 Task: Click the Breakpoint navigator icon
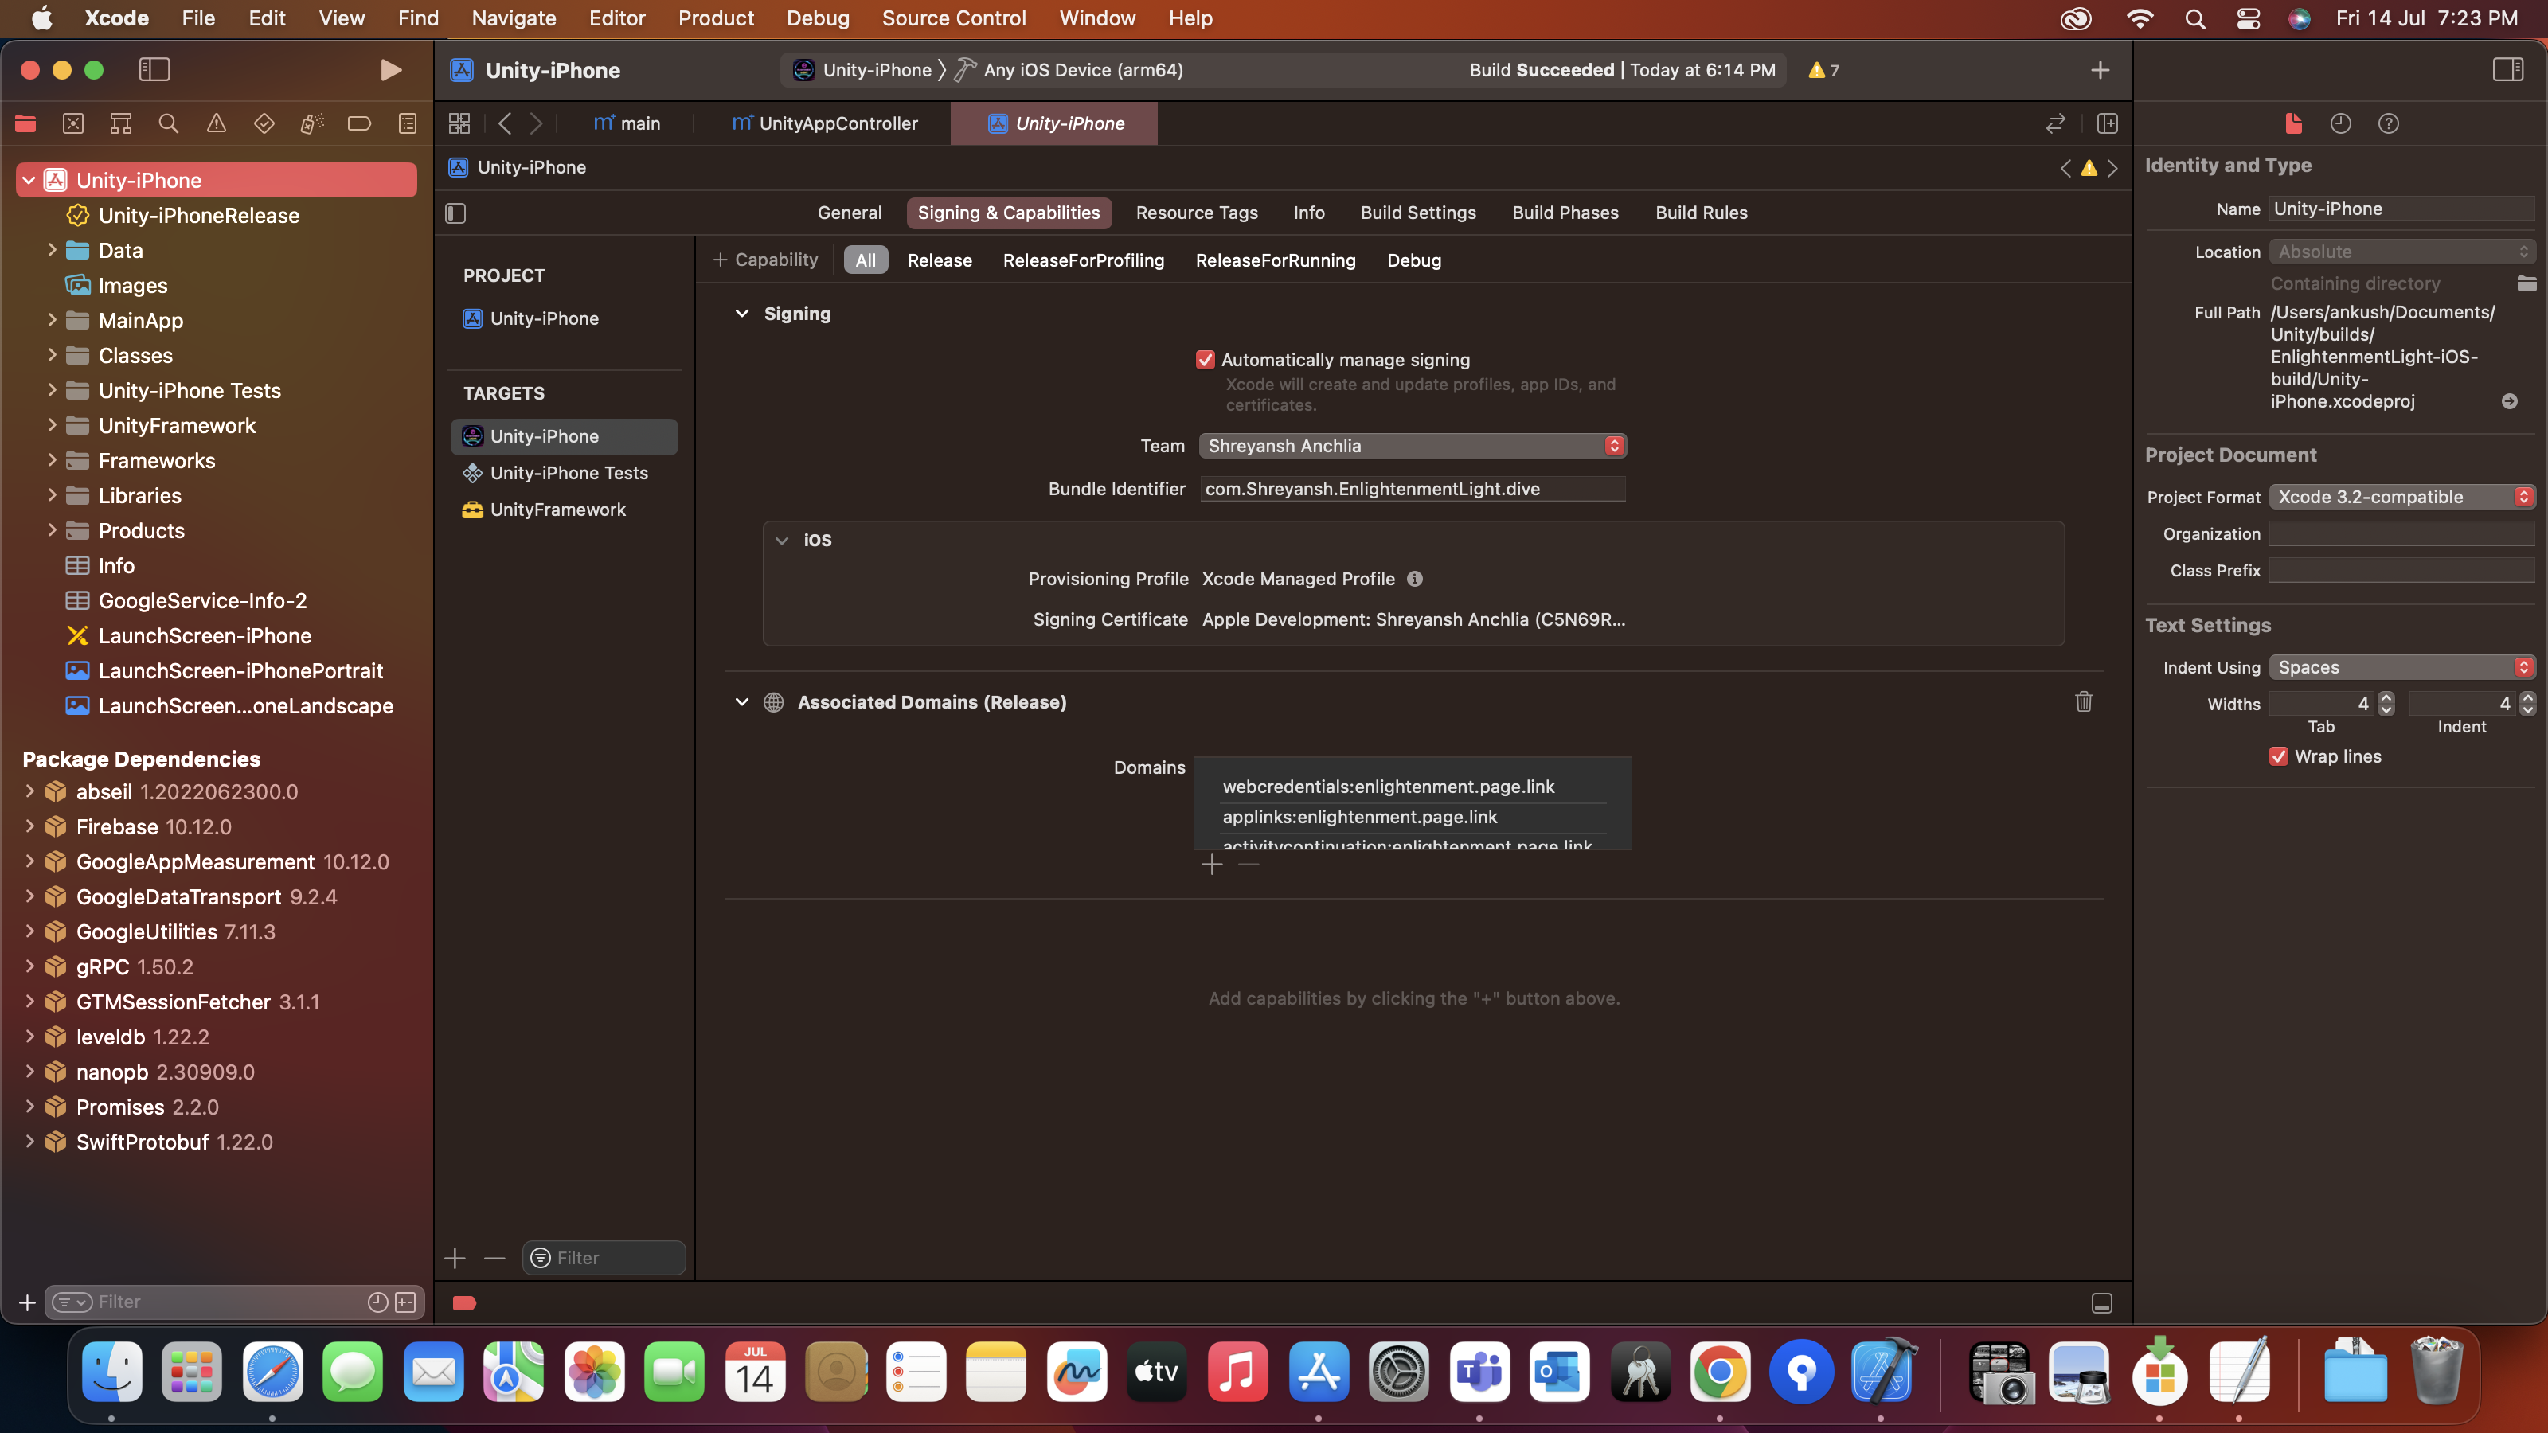[x=359, y=123]
